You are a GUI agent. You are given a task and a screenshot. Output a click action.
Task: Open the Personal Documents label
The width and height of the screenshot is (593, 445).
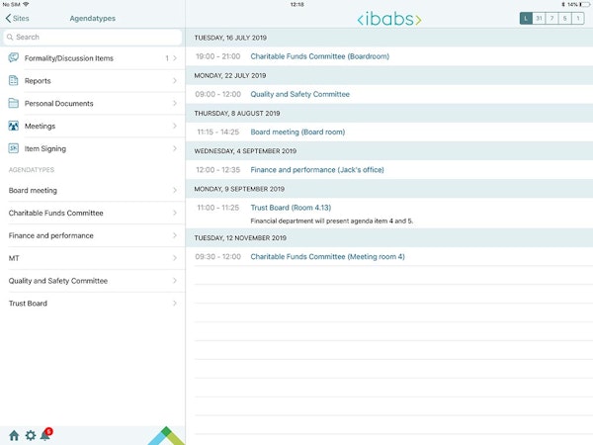pyautogui.click(x=58, y=103)
